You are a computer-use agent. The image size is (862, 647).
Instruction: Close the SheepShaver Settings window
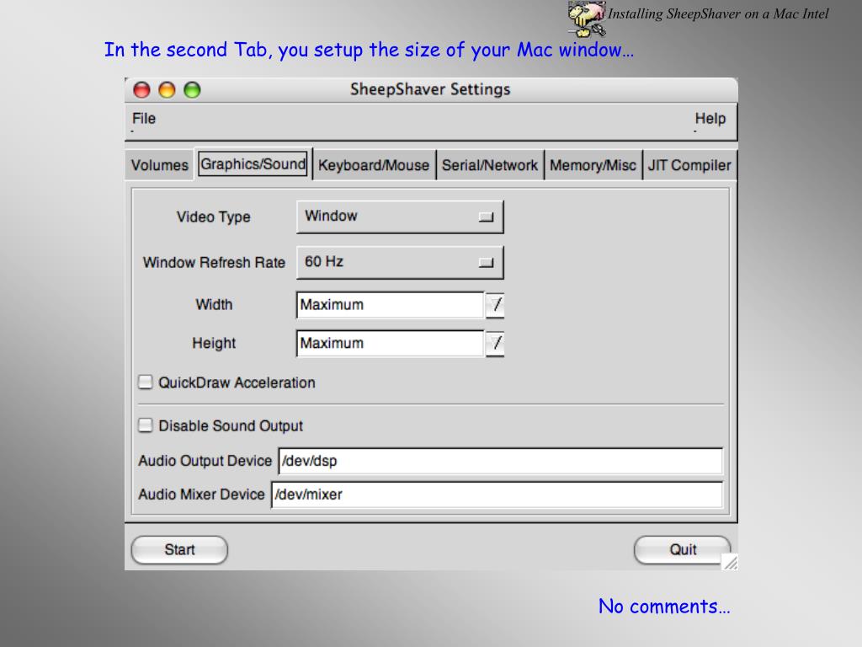141,89
